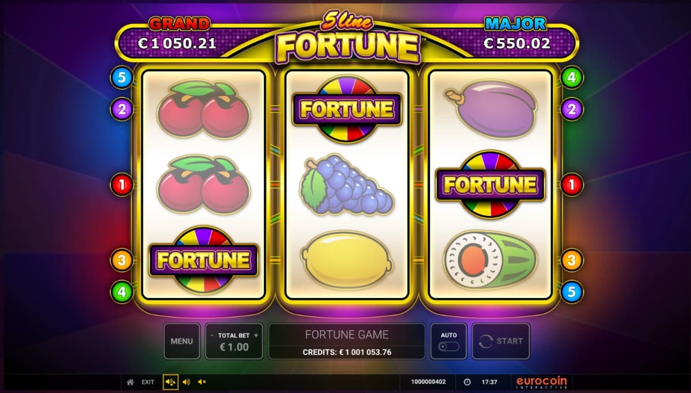
Task: Increase total bet with plus sign
Action: [256, 335]
